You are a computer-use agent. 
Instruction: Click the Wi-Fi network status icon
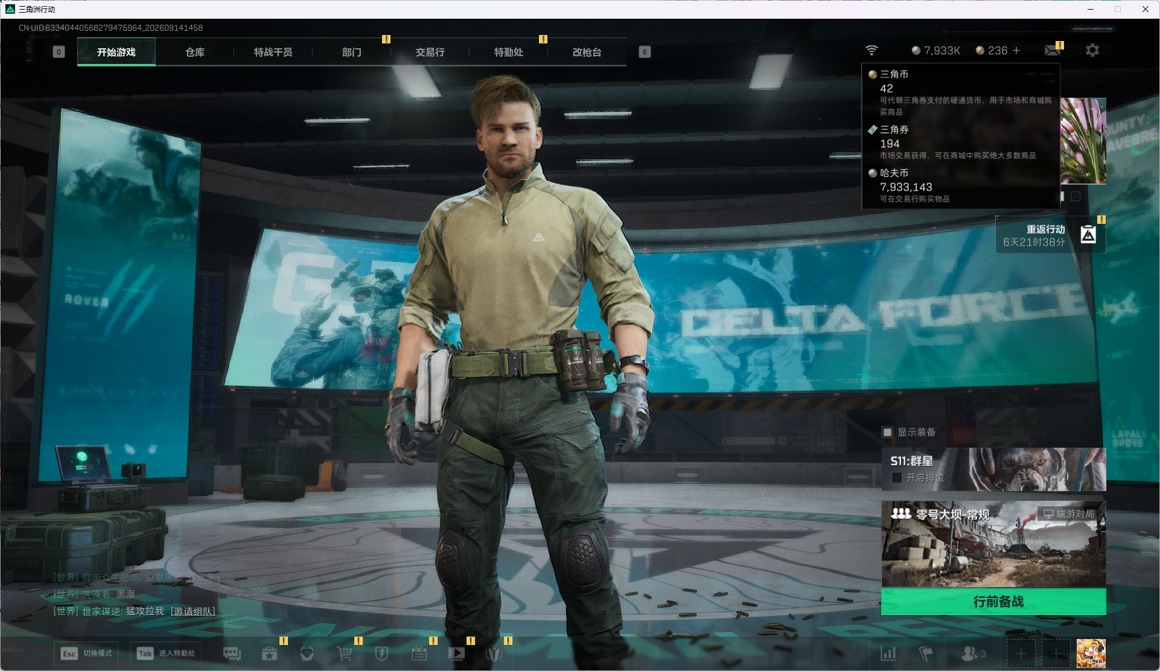point(872,50)
